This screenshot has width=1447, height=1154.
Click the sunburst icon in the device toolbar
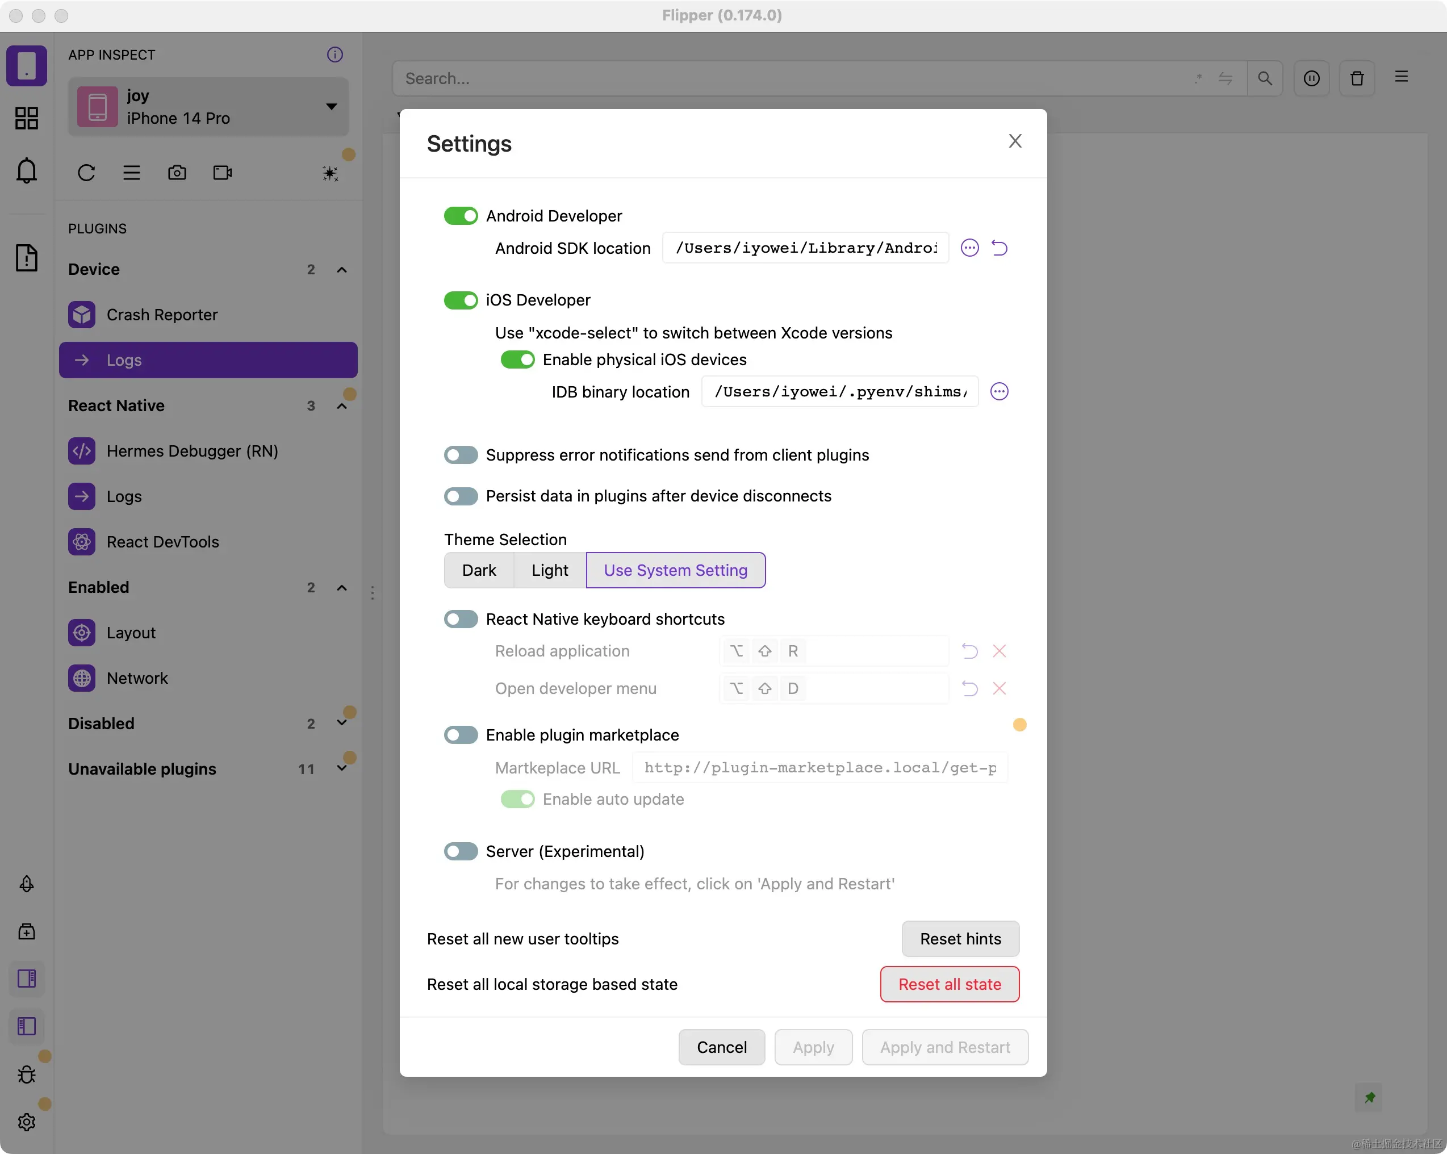pyautogui.click(x=330, y=173)
